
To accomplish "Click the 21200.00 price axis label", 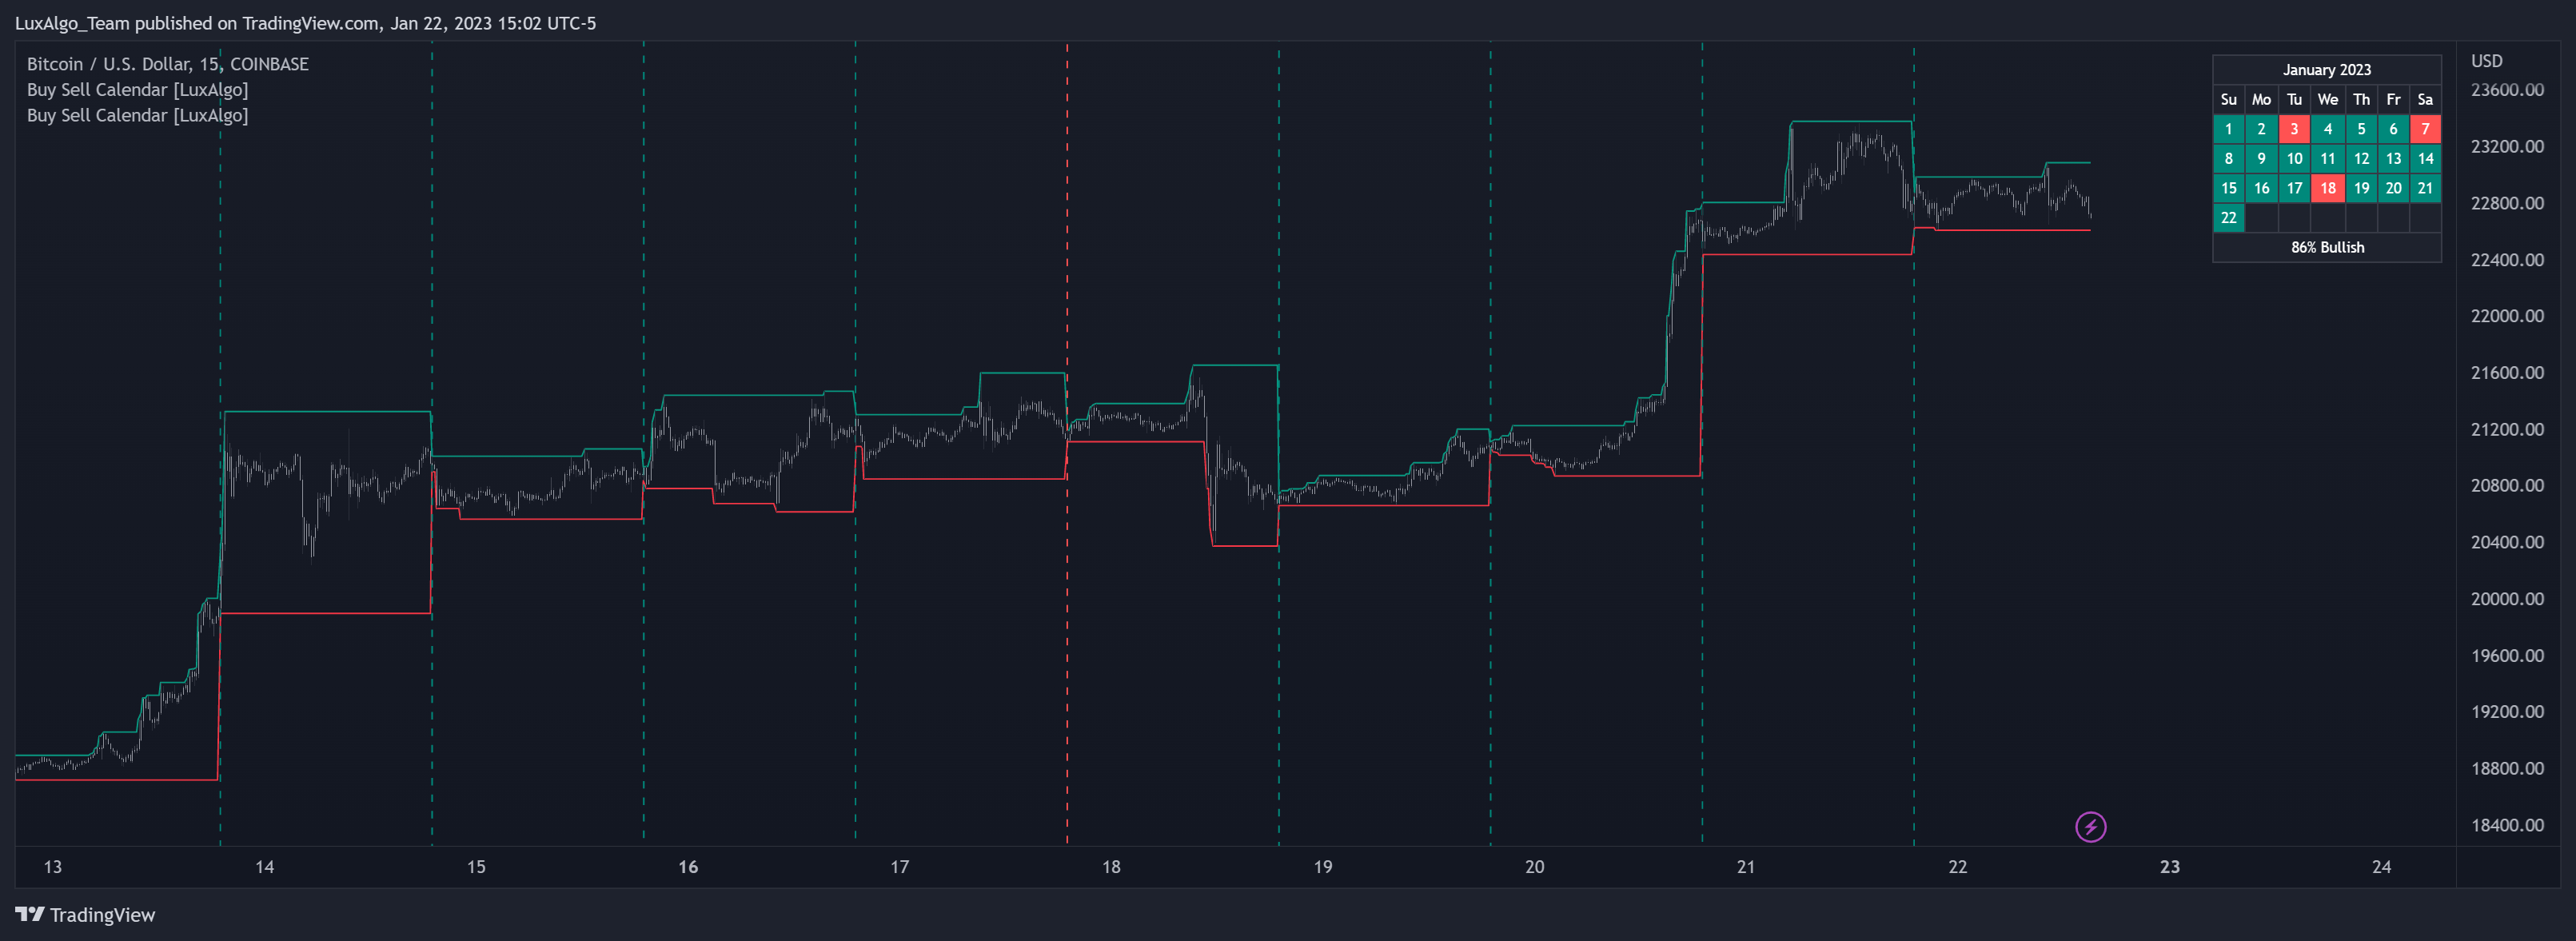I will tap(2507, 429).
